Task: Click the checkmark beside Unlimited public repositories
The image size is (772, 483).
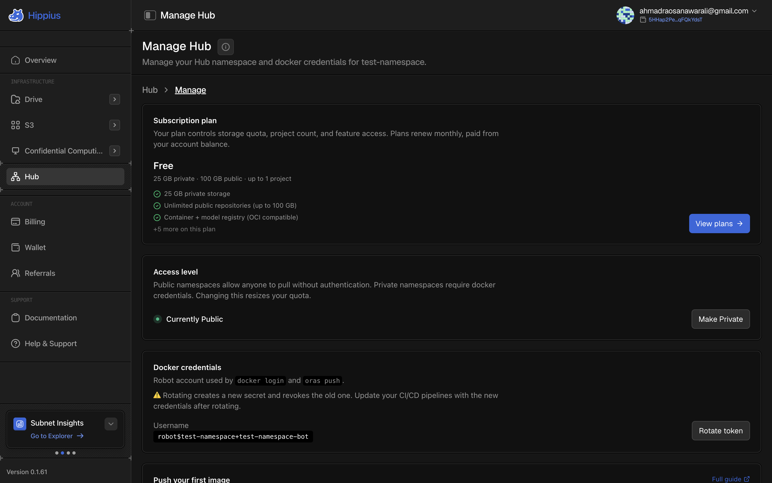Action: click(x=157, y=206)
